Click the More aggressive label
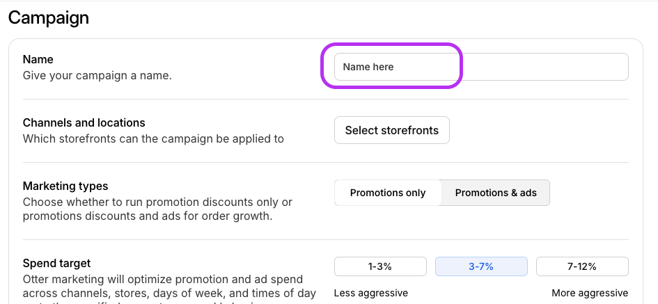This screenshot has height=304, width=658. point(590,293)
